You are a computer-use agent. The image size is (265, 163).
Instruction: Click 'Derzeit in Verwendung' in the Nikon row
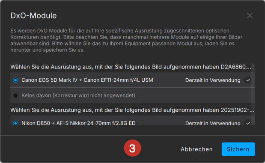pyautogui.click(x=213, y=123)
